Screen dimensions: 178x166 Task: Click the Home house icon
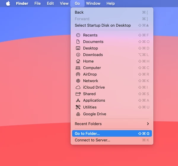[x=78, y=61]
